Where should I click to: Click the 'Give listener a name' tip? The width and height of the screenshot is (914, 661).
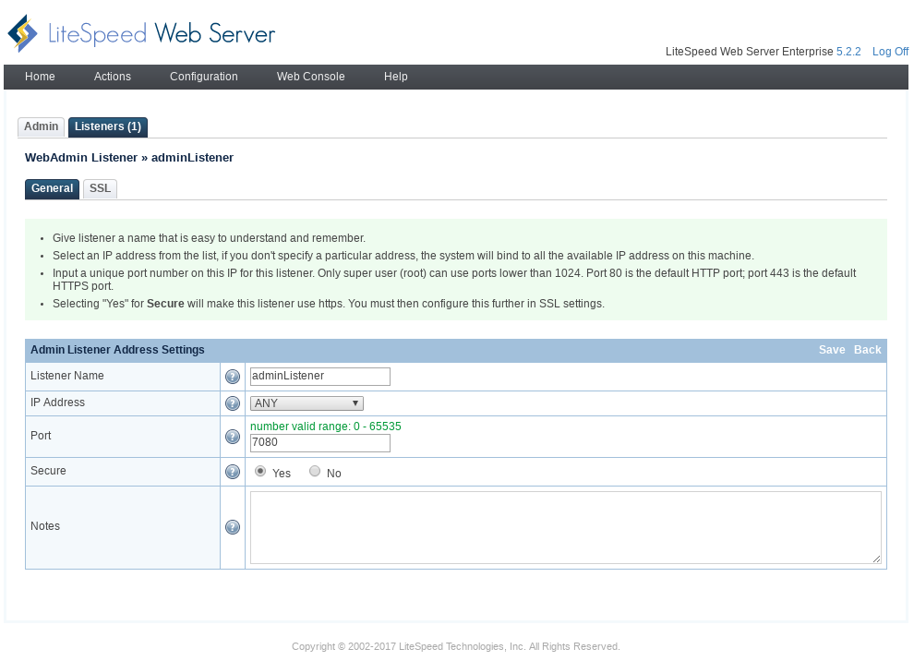209,238
